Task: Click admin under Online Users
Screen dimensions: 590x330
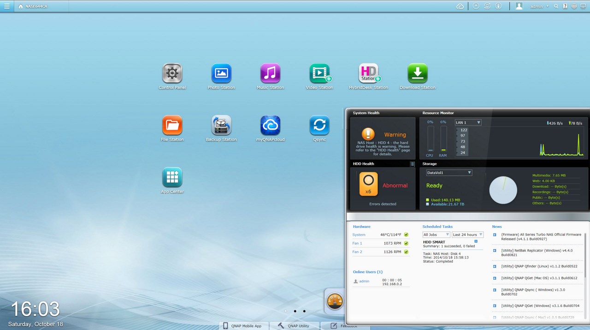Action: click(x=364, y=281)
